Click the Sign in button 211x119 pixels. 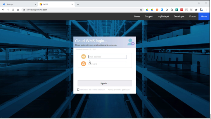[x=105, y=83]
